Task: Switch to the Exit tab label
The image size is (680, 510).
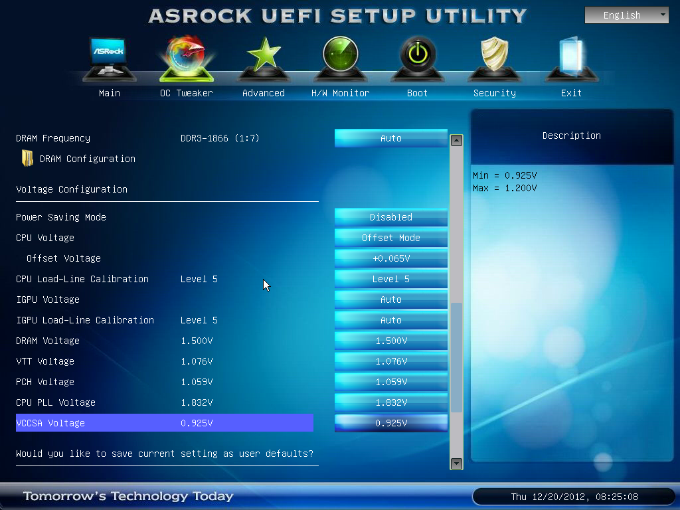Action: tap(572, 93)
